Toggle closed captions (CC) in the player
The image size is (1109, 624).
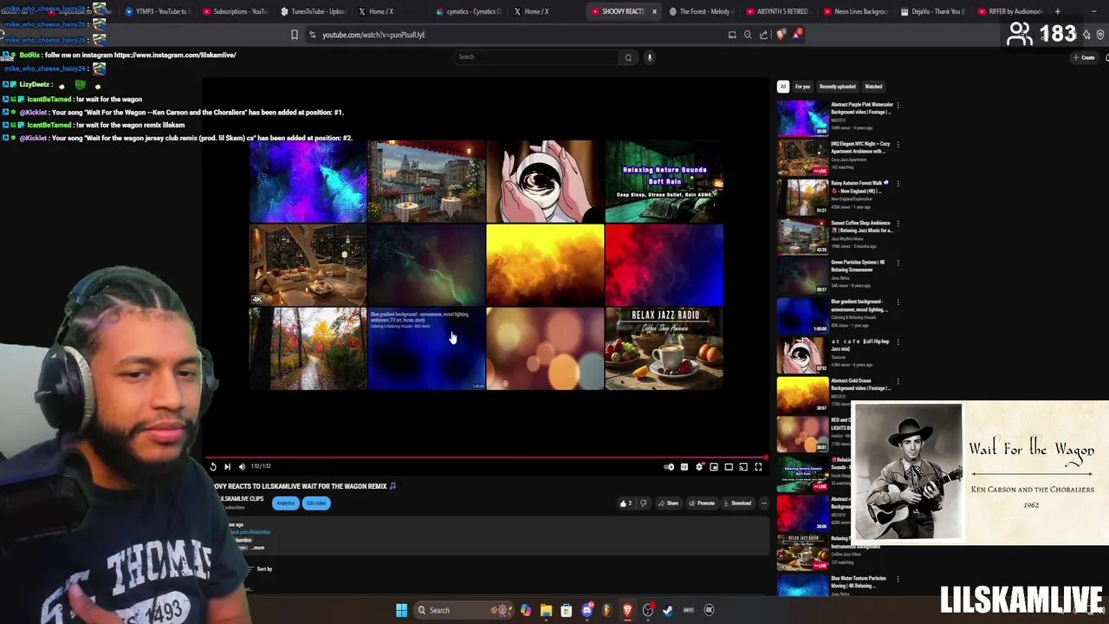(x=684, y=467)
